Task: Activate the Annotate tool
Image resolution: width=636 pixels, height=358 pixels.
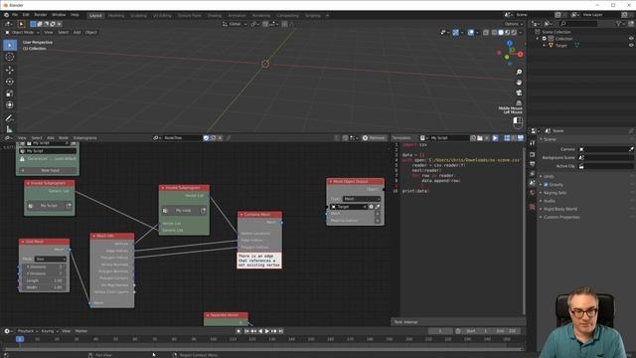Action: [x=10, y=118]
